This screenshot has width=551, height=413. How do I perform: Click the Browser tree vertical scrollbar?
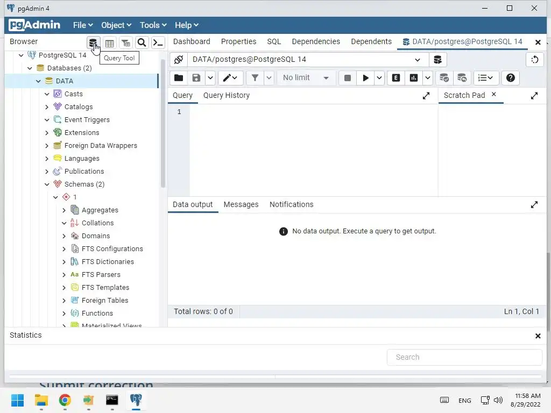pos(163,124)
